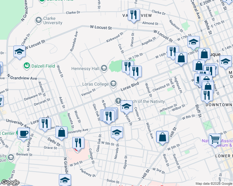The image size is (233, 186).
Task: Open the graduation cap marker near Solon St
Action: [x=65, y=179]
